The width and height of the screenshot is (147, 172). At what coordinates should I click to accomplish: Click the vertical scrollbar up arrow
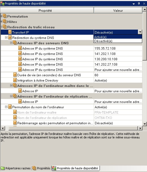pyautogui.click(x=145, y=9)
